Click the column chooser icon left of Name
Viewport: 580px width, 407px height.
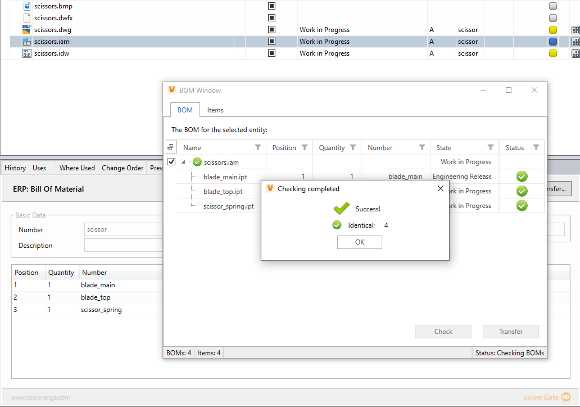tap(171, 147)
